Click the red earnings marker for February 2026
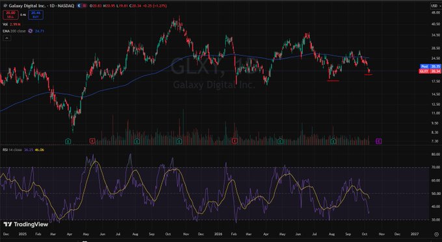442x242 pixels. click(x=235, y=141)
